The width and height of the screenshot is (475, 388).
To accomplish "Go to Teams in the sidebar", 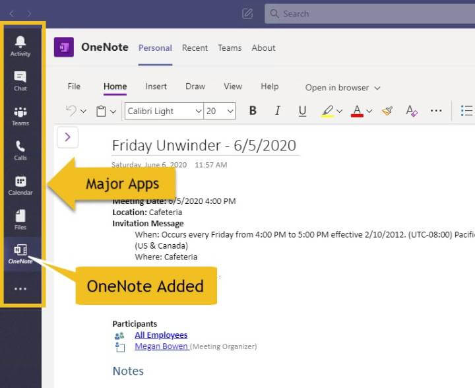I will [20, 116].
